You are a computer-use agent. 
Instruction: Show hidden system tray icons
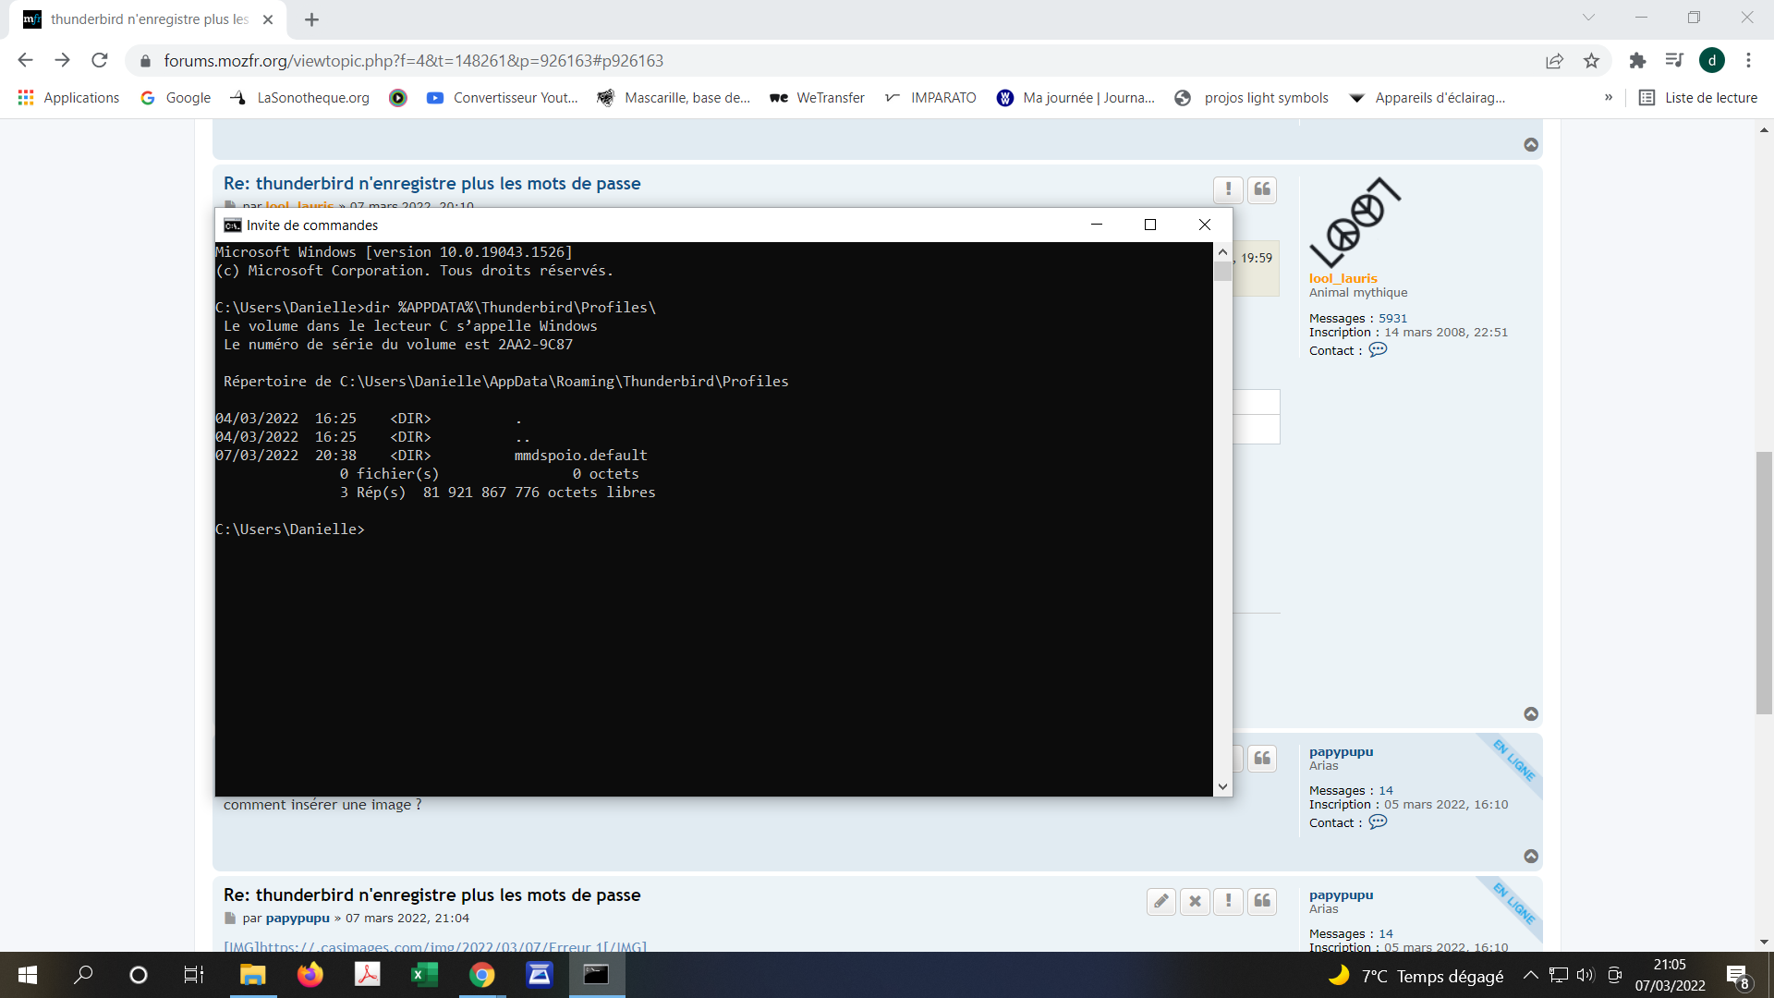tap(1530, 975)
